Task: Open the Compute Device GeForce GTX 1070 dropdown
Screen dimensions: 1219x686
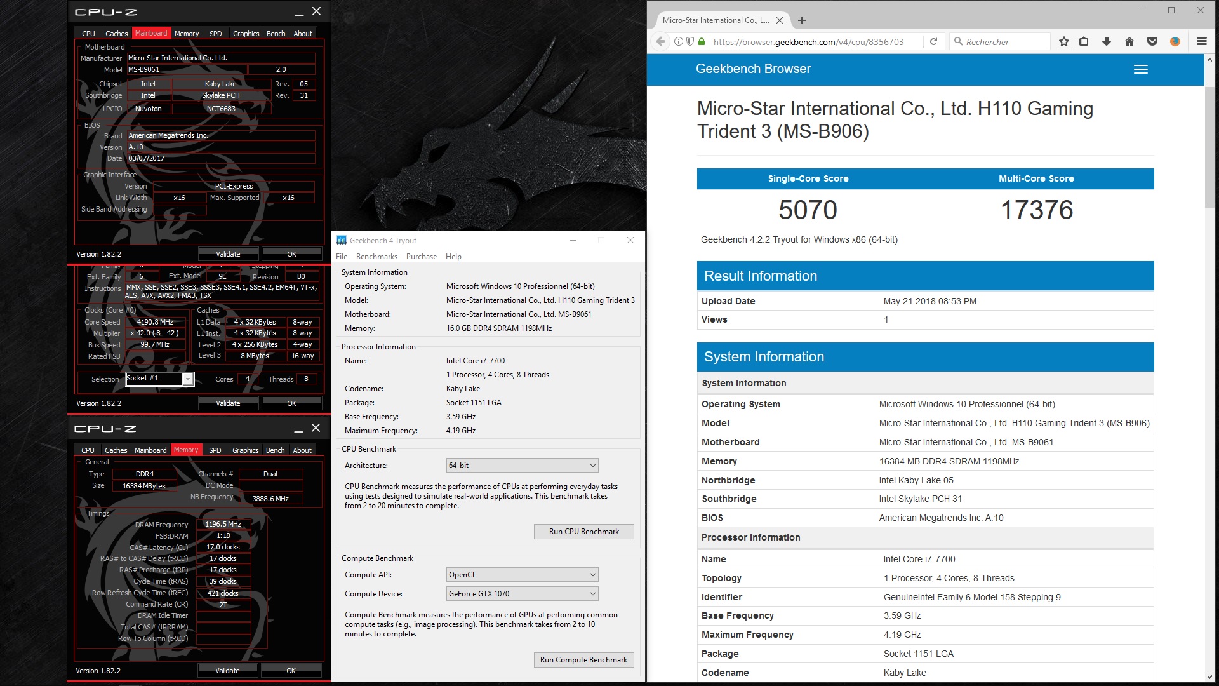Action: click(522, 594)
